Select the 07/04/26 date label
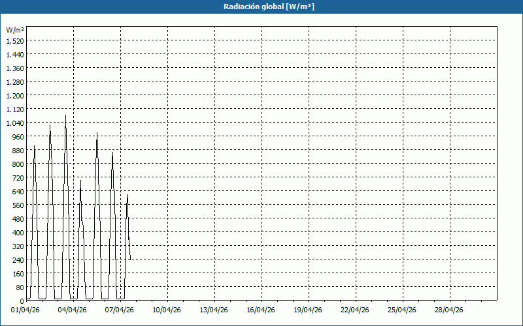Screen dimensions: 523x326 click(x=120, y=310)
